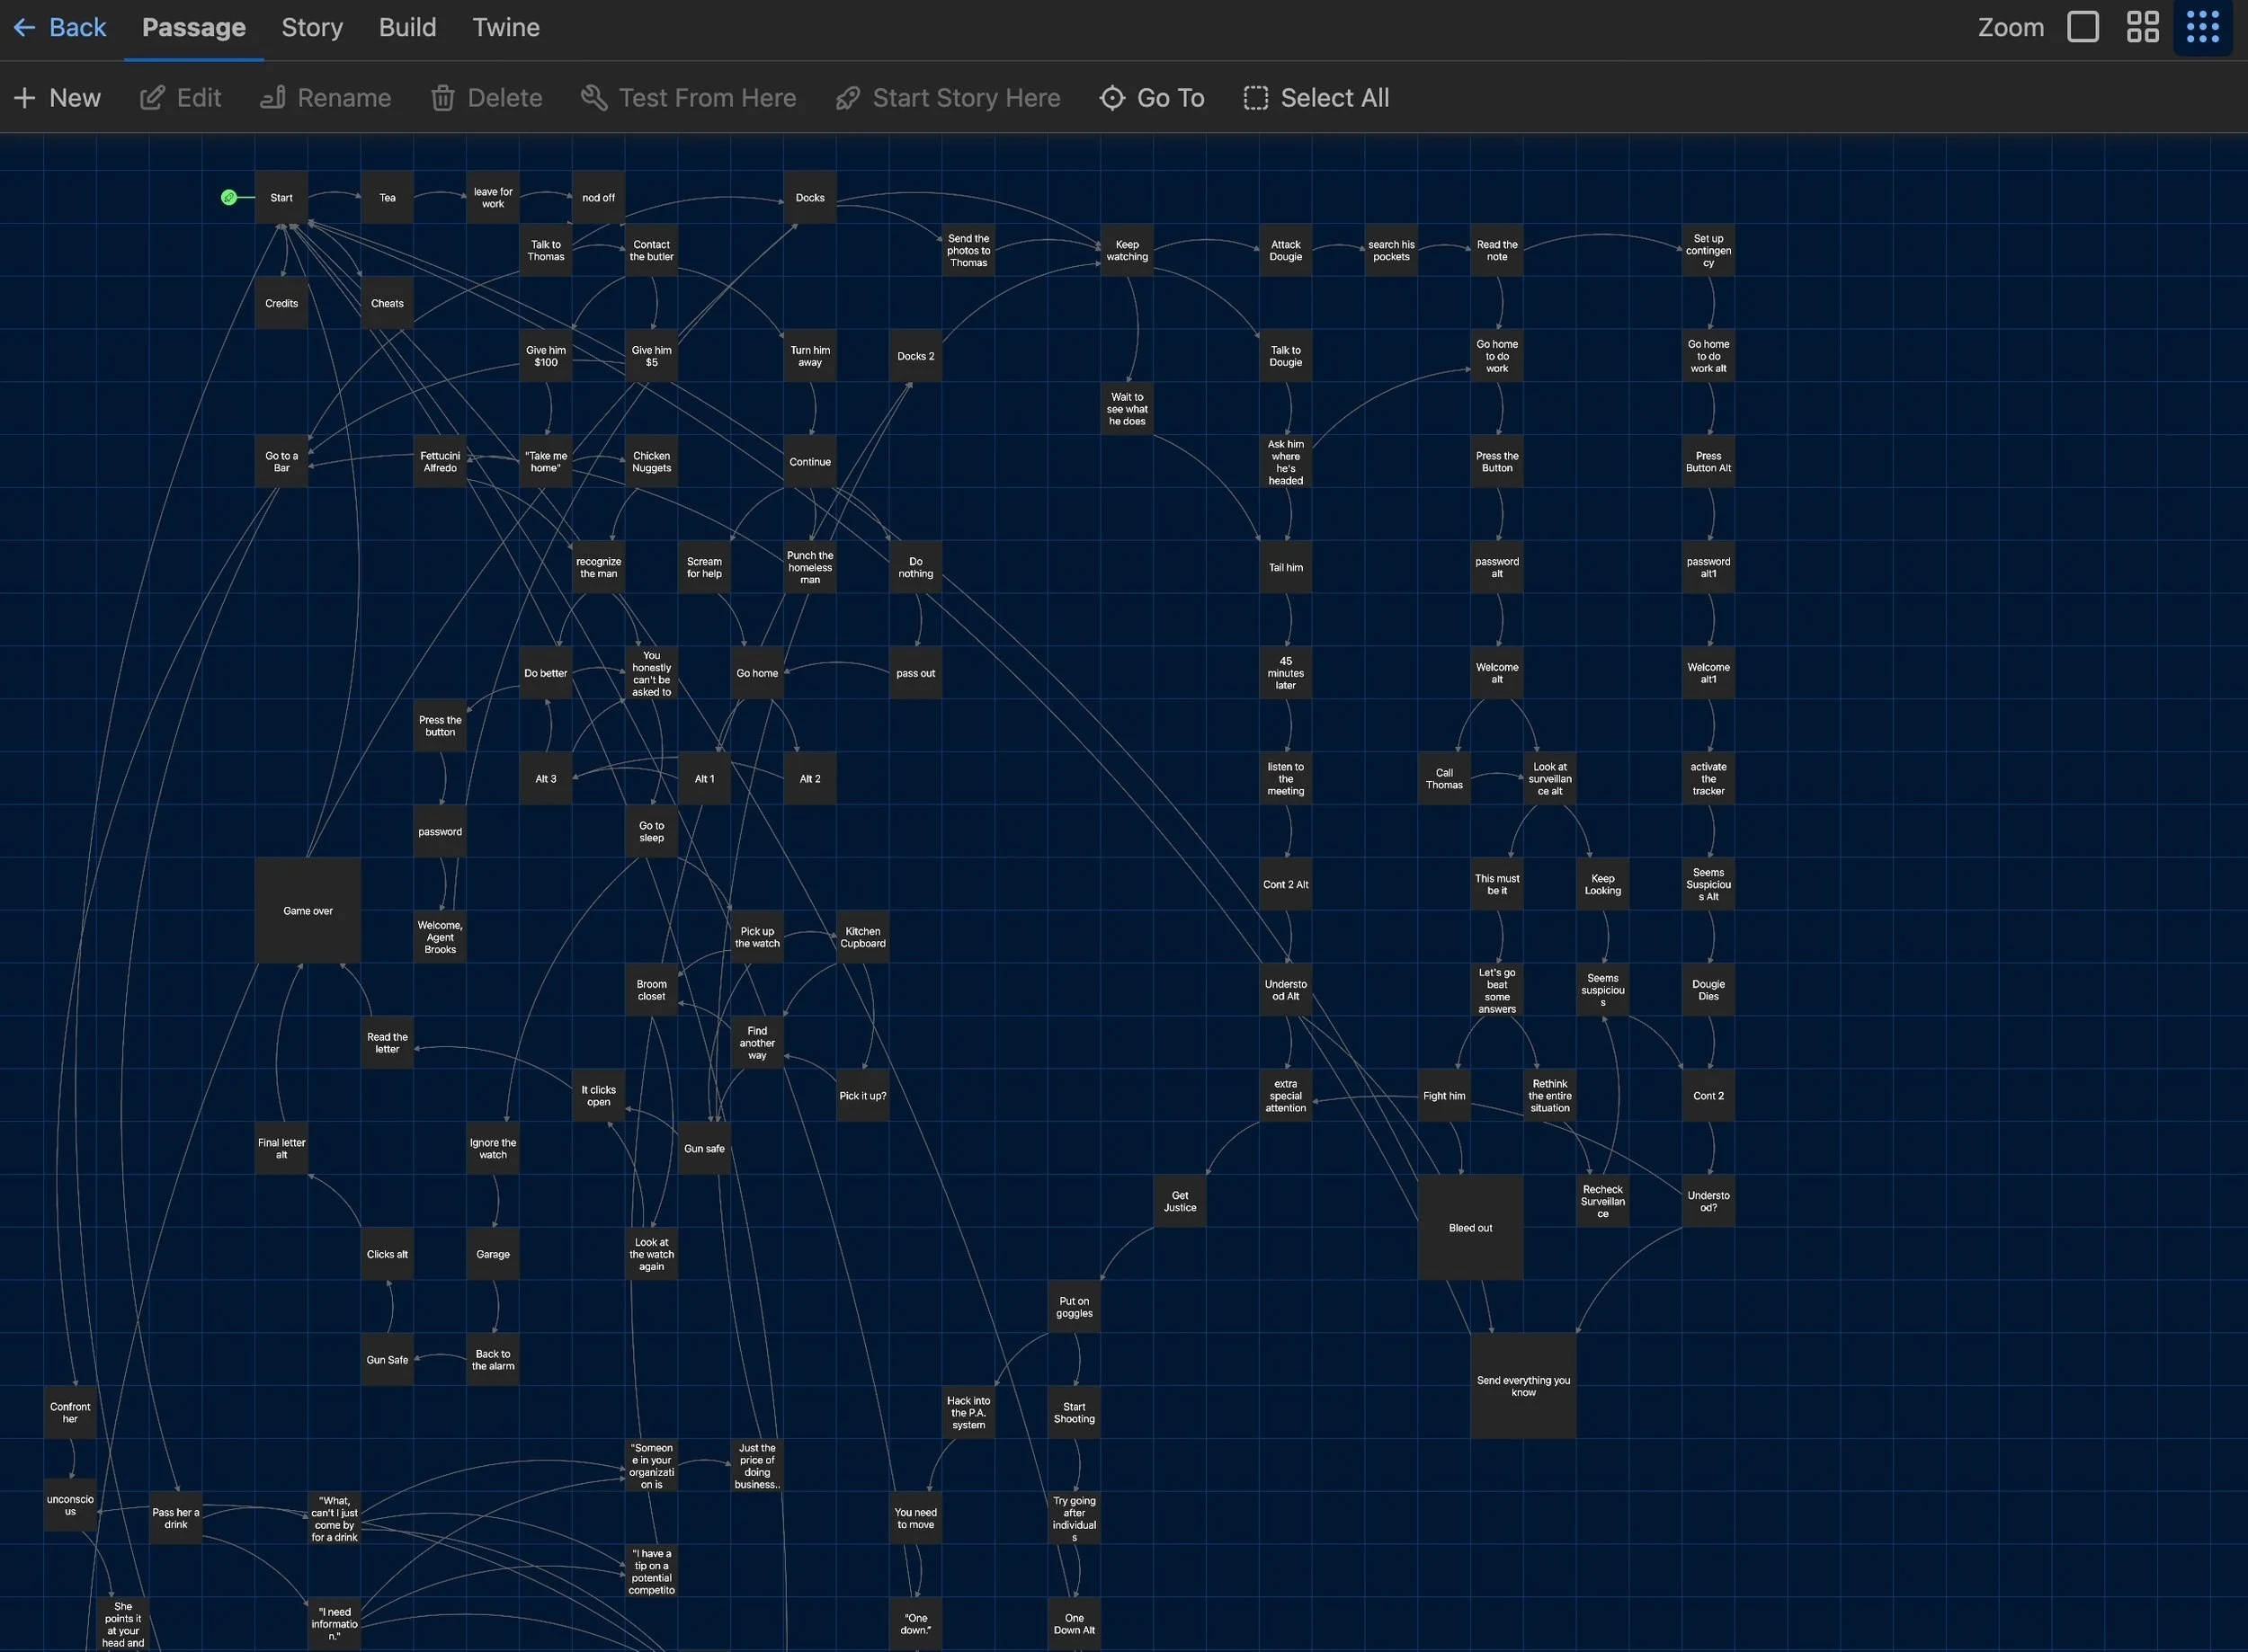
Task: Click the Back arrow icon
Action: pos(25,28)
